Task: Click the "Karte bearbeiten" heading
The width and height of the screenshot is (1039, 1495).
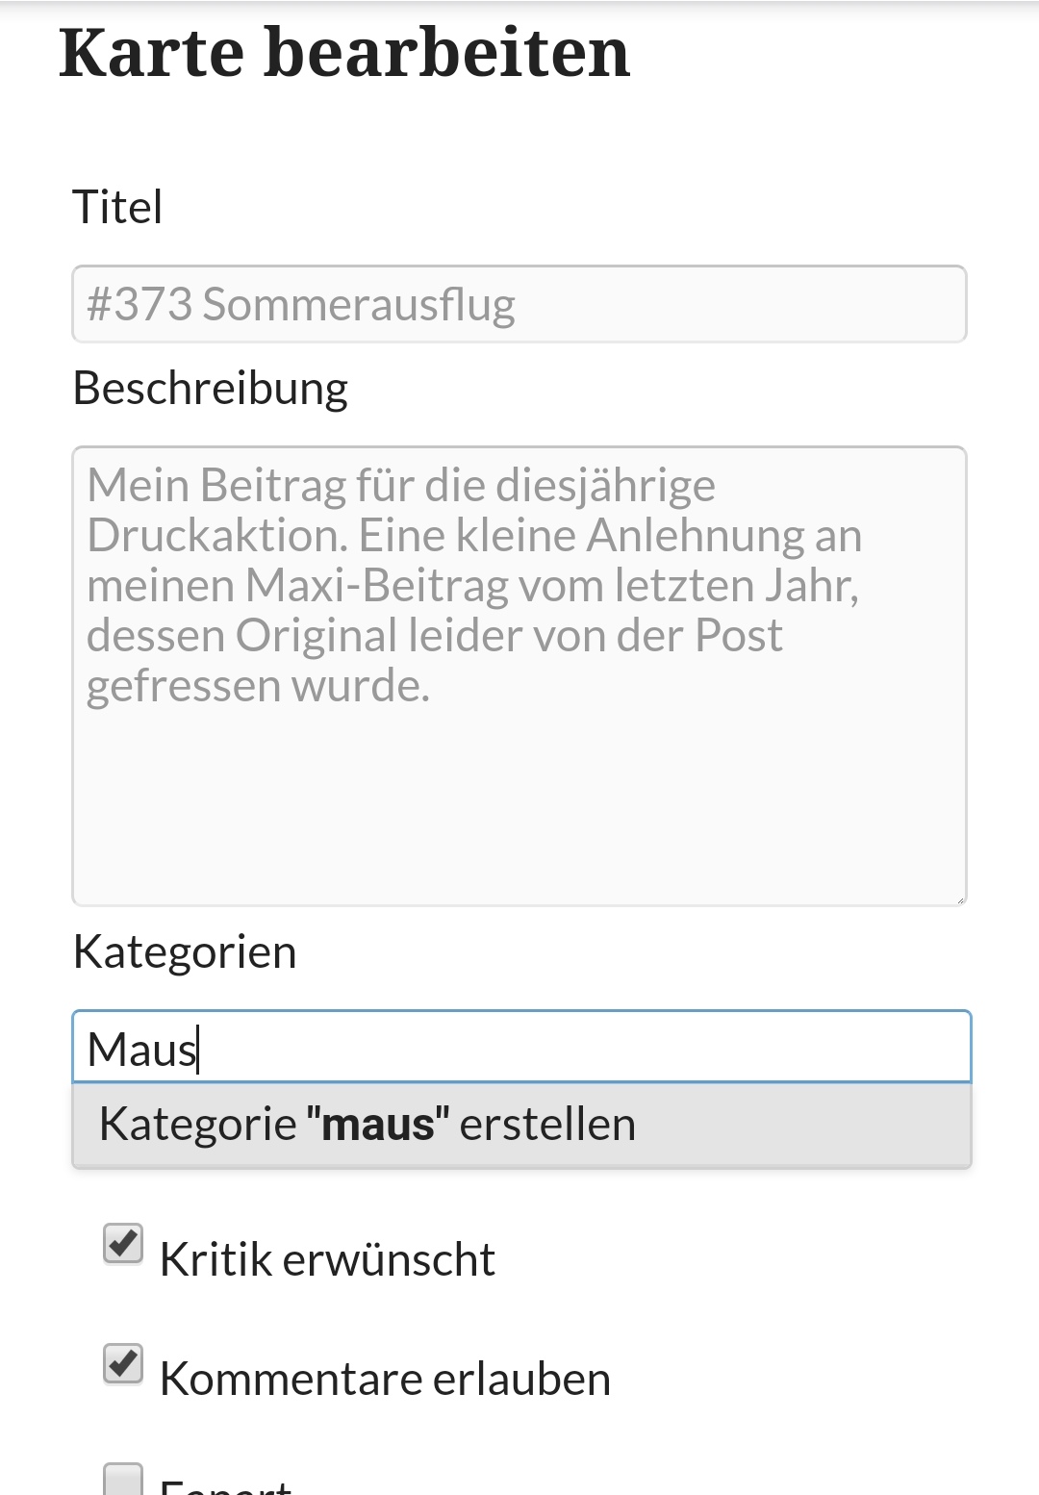Action: 344,53
